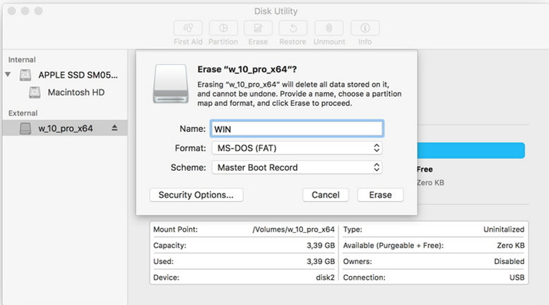Click the Info toolbar icon
This screenshot has height=305, width=549.
365,28
